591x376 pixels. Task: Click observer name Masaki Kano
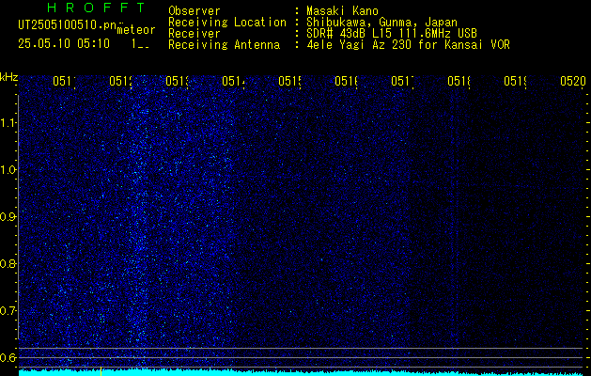click(342, 11)
